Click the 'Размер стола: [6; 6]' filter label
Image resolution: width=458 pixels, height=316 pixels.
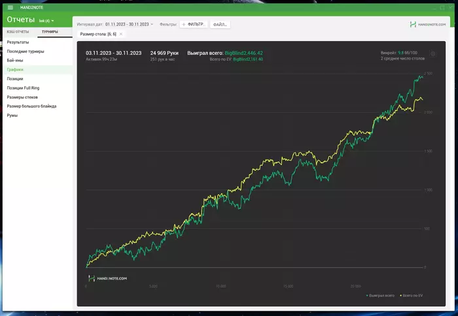[98, 34]
